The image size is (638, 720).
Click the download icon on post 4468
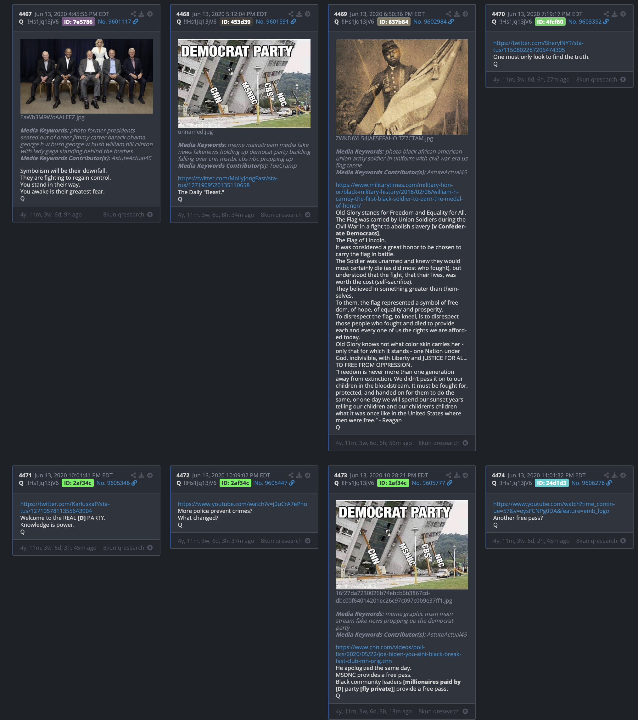coord(299,14)
